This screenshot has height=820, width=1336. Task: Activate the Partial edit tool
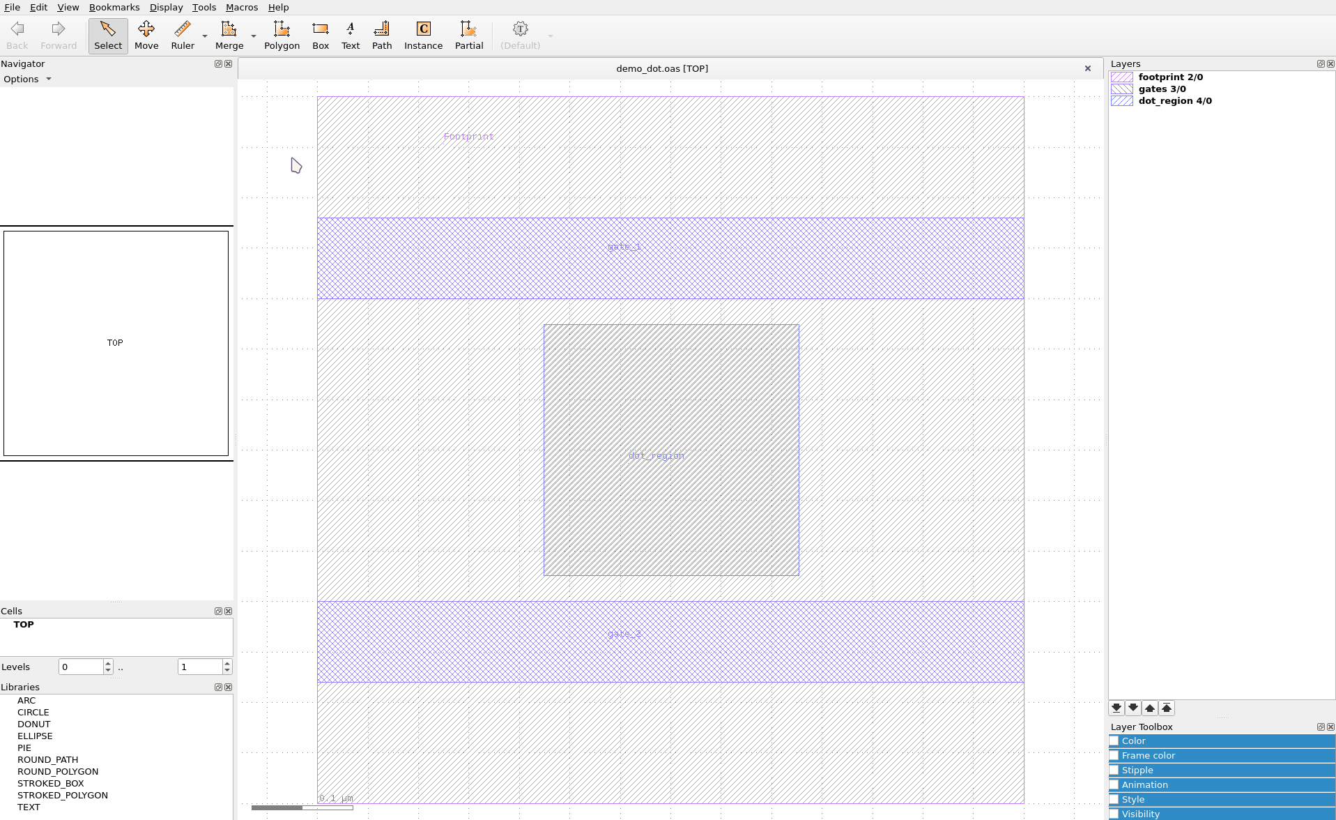pyautogui.click(x=468, y=34)
